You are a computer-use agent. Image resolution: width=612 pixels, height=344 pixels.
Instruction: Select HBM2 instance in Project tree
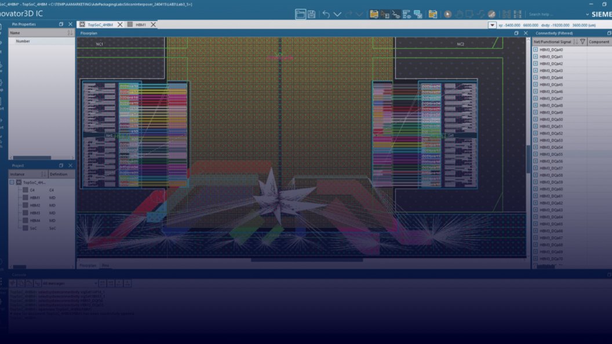[35, 205]
